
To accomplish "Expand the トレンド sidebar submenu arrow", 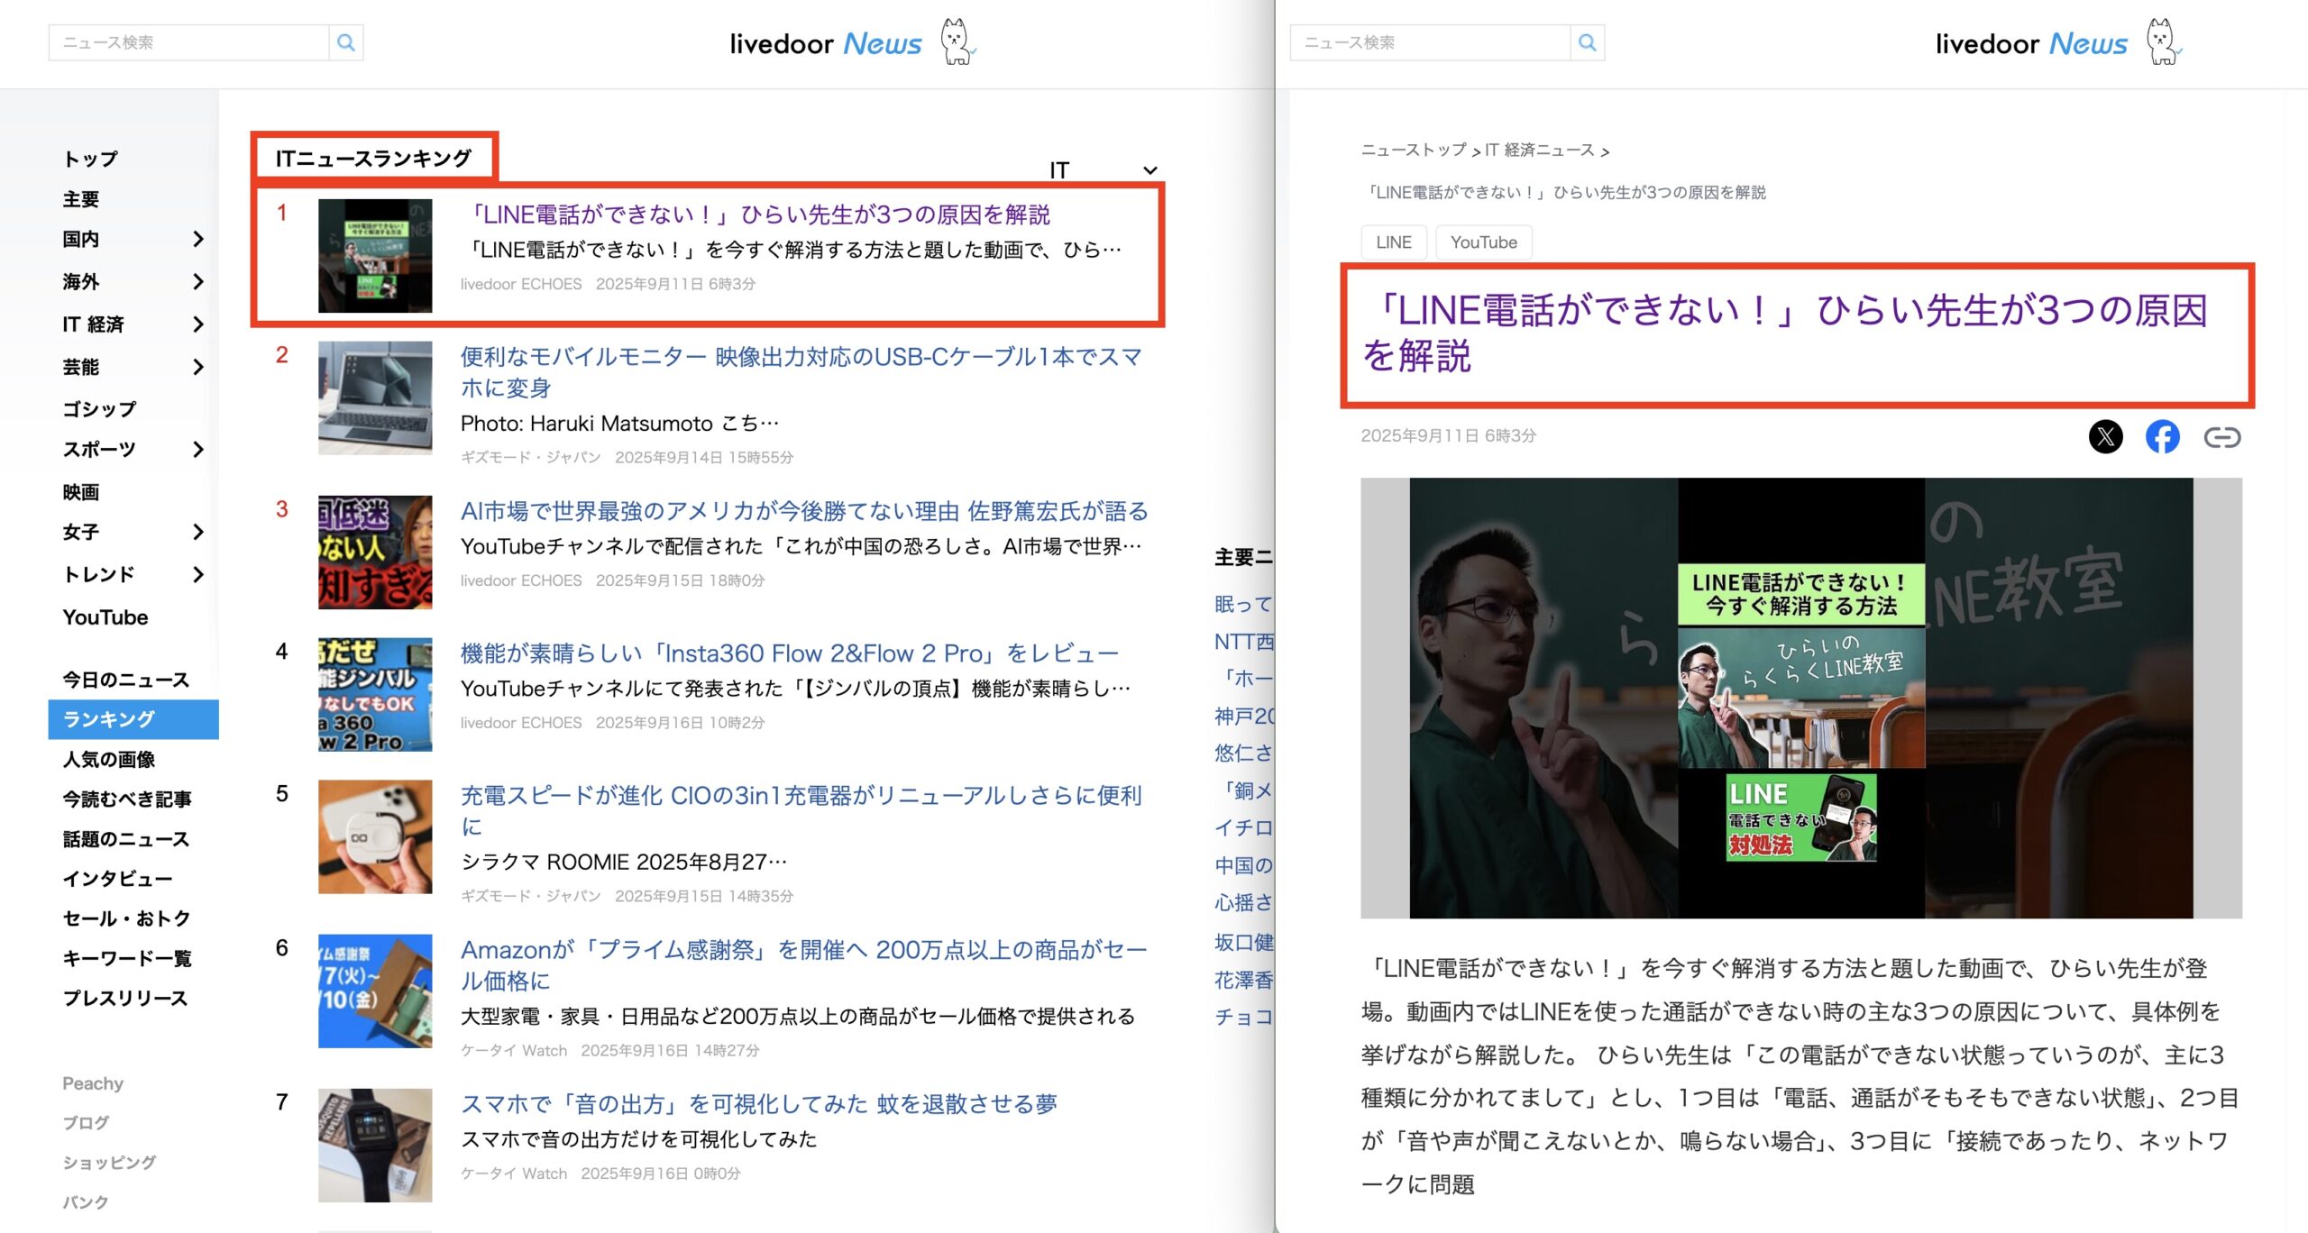I will (198, 574).
